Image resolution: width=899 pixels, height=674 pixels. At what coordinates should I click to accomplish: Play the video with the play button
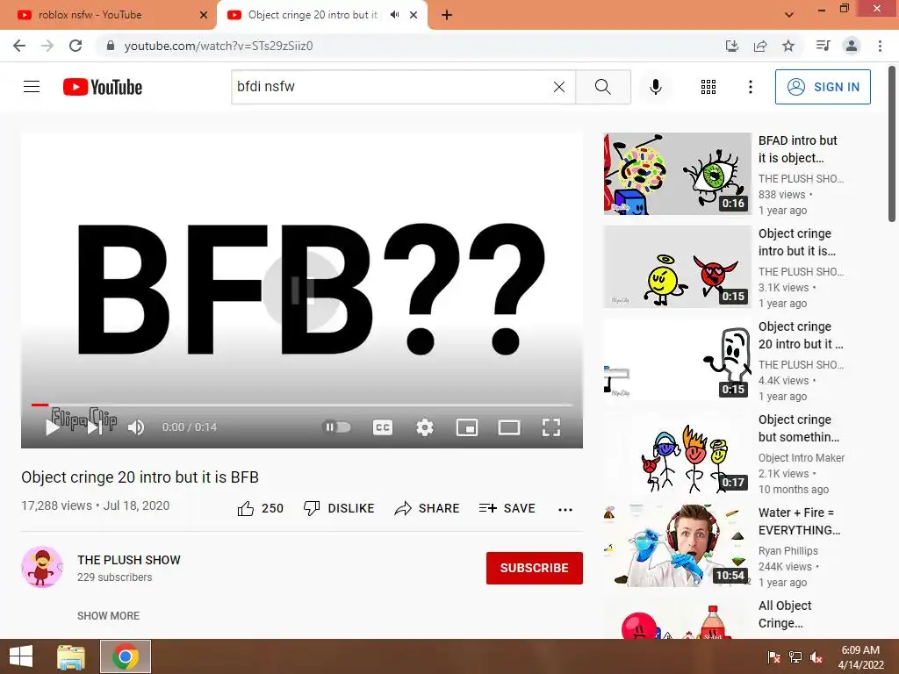[x=53, y=427]
